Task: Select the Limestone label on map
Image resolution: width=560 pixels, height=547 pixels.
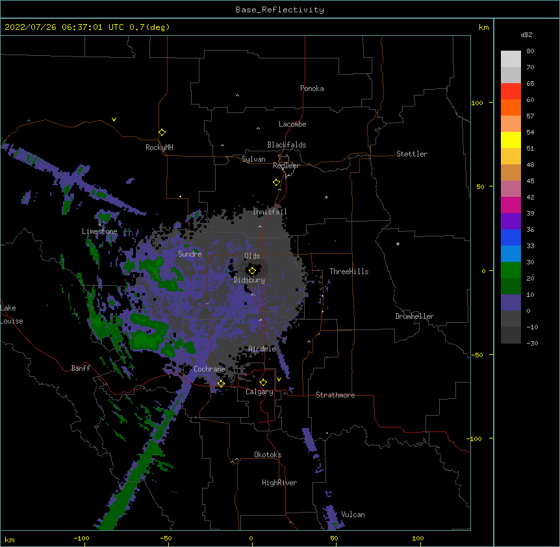Action: coord(99,231)
